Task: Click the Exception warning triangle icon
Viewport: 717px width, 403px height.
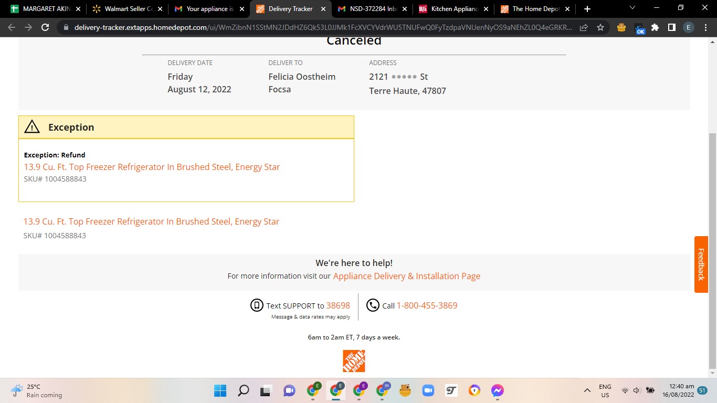Action: click(32, 126)
